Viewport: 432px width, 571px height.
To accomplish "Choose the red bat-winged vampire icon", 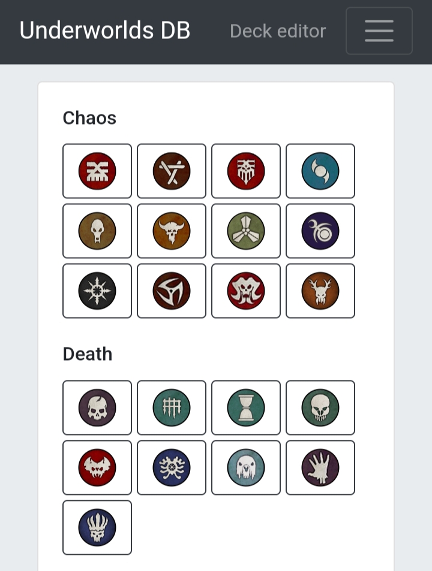I will point(97,467).
